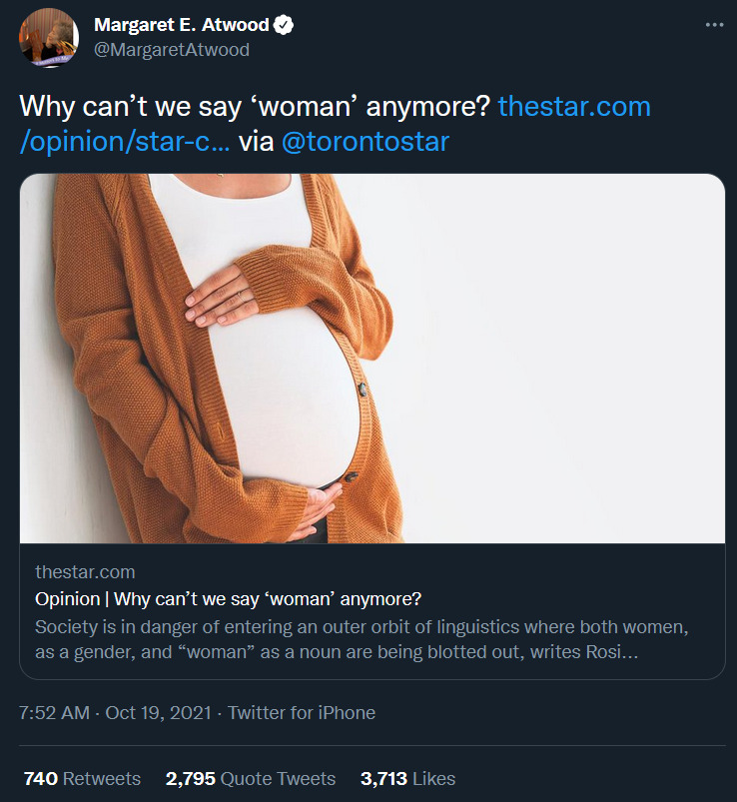
Task: Click the word 'via' in the tweet
Action: pos(256,141)
